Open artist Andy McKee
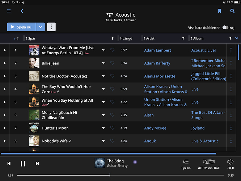The width and height of the screenshot is (241, 181). click(155, 128)
